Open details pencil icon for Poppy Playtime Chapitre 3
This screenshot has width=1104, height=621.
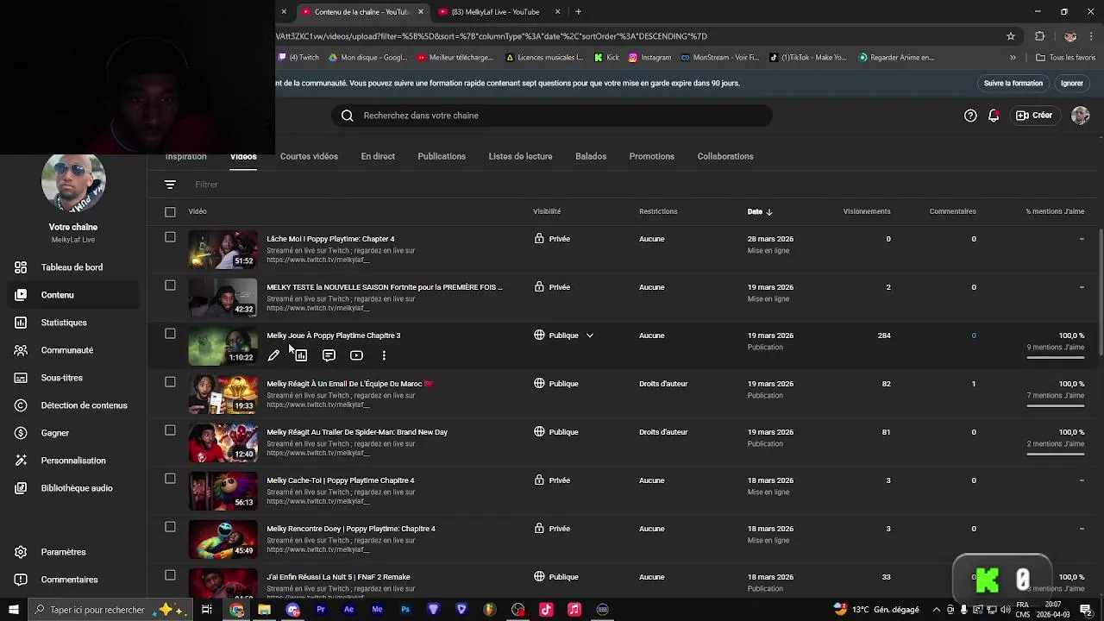point(273,355)
